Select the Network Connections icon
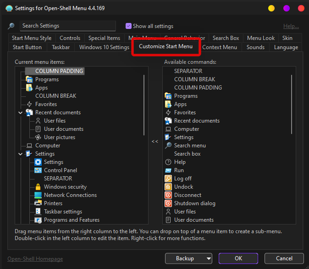The width and height of the screenshot is (309, 269). (x=38, y=195)
